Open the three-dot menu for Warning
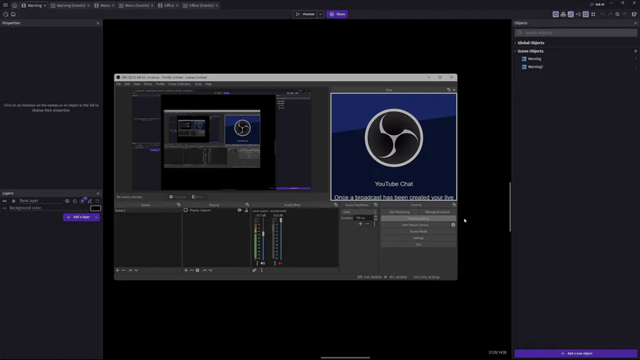The width and height of the screenshot is (640, 360). point(636,59)
